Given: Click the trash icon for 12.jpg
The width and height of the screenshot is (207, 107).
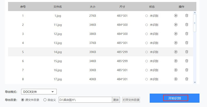Looking at the screenshot, I should click(187, 34).
